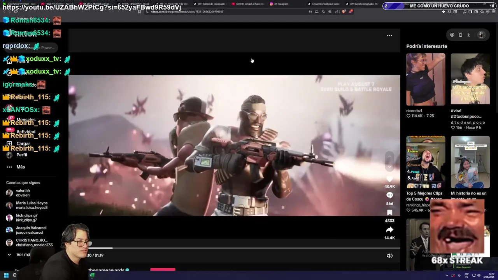The width and height of the screenshot is (498, 280).
Task: Open the Windows Start button
Action: coord(6,275)
